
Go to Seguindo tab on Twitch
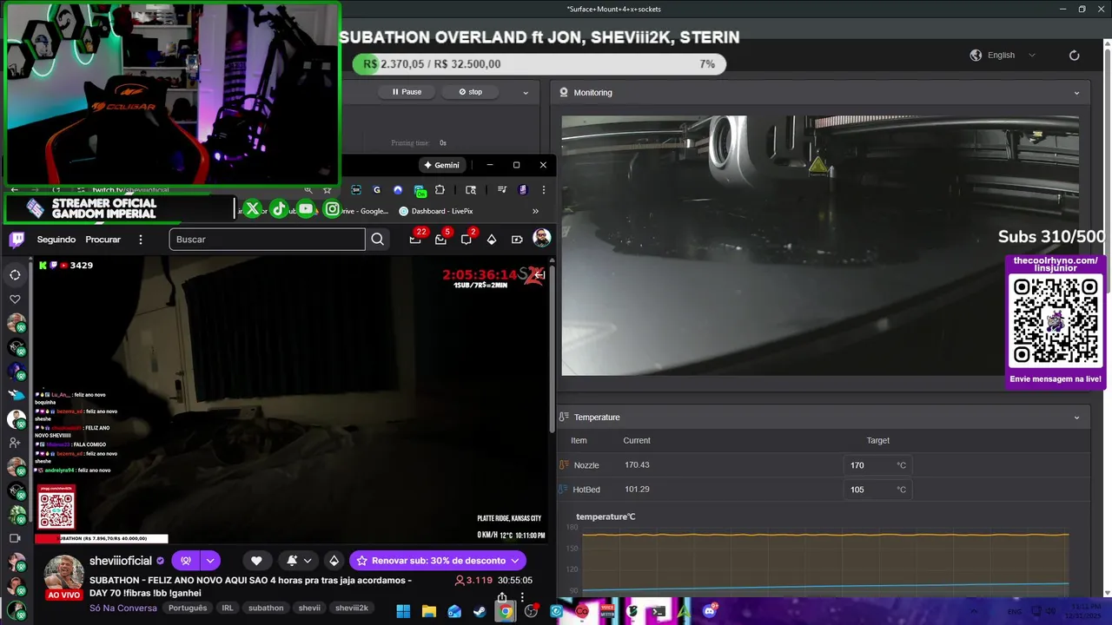[56, 240]
